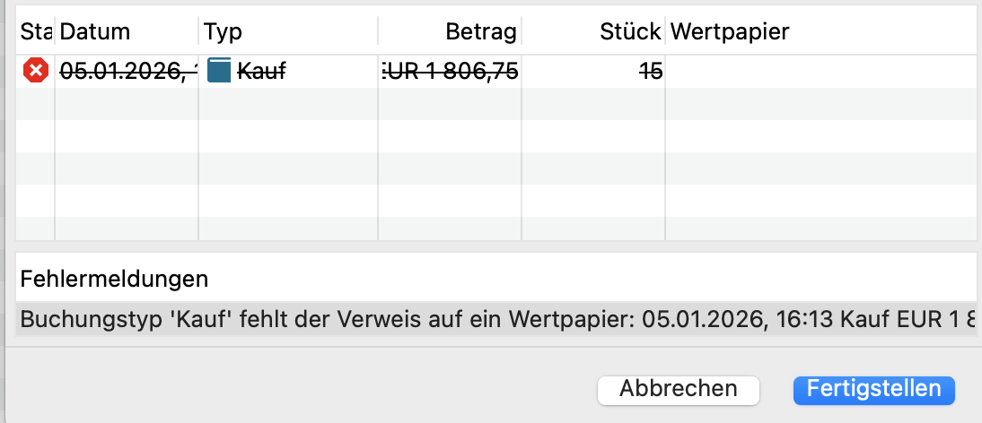Click the Stück value 15

click(x=651, y=71)
